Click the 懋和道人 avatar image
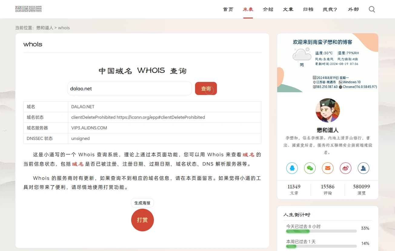 [328, 110]
